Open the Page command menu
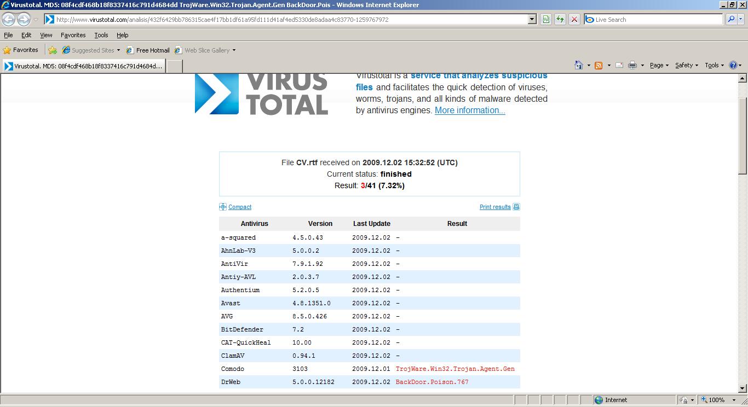This screenshot has height=407, width=748. (659, 65)
